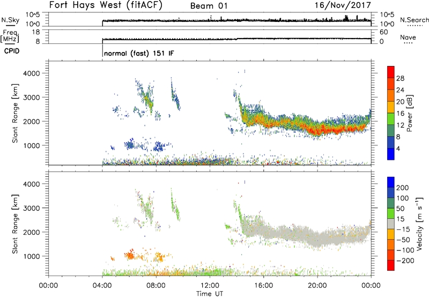Image resolution: width=429 pixels, height=297 pixels.
Task: Click 'normal (fast) 151 IF' text
Action: tap(139, 53)
